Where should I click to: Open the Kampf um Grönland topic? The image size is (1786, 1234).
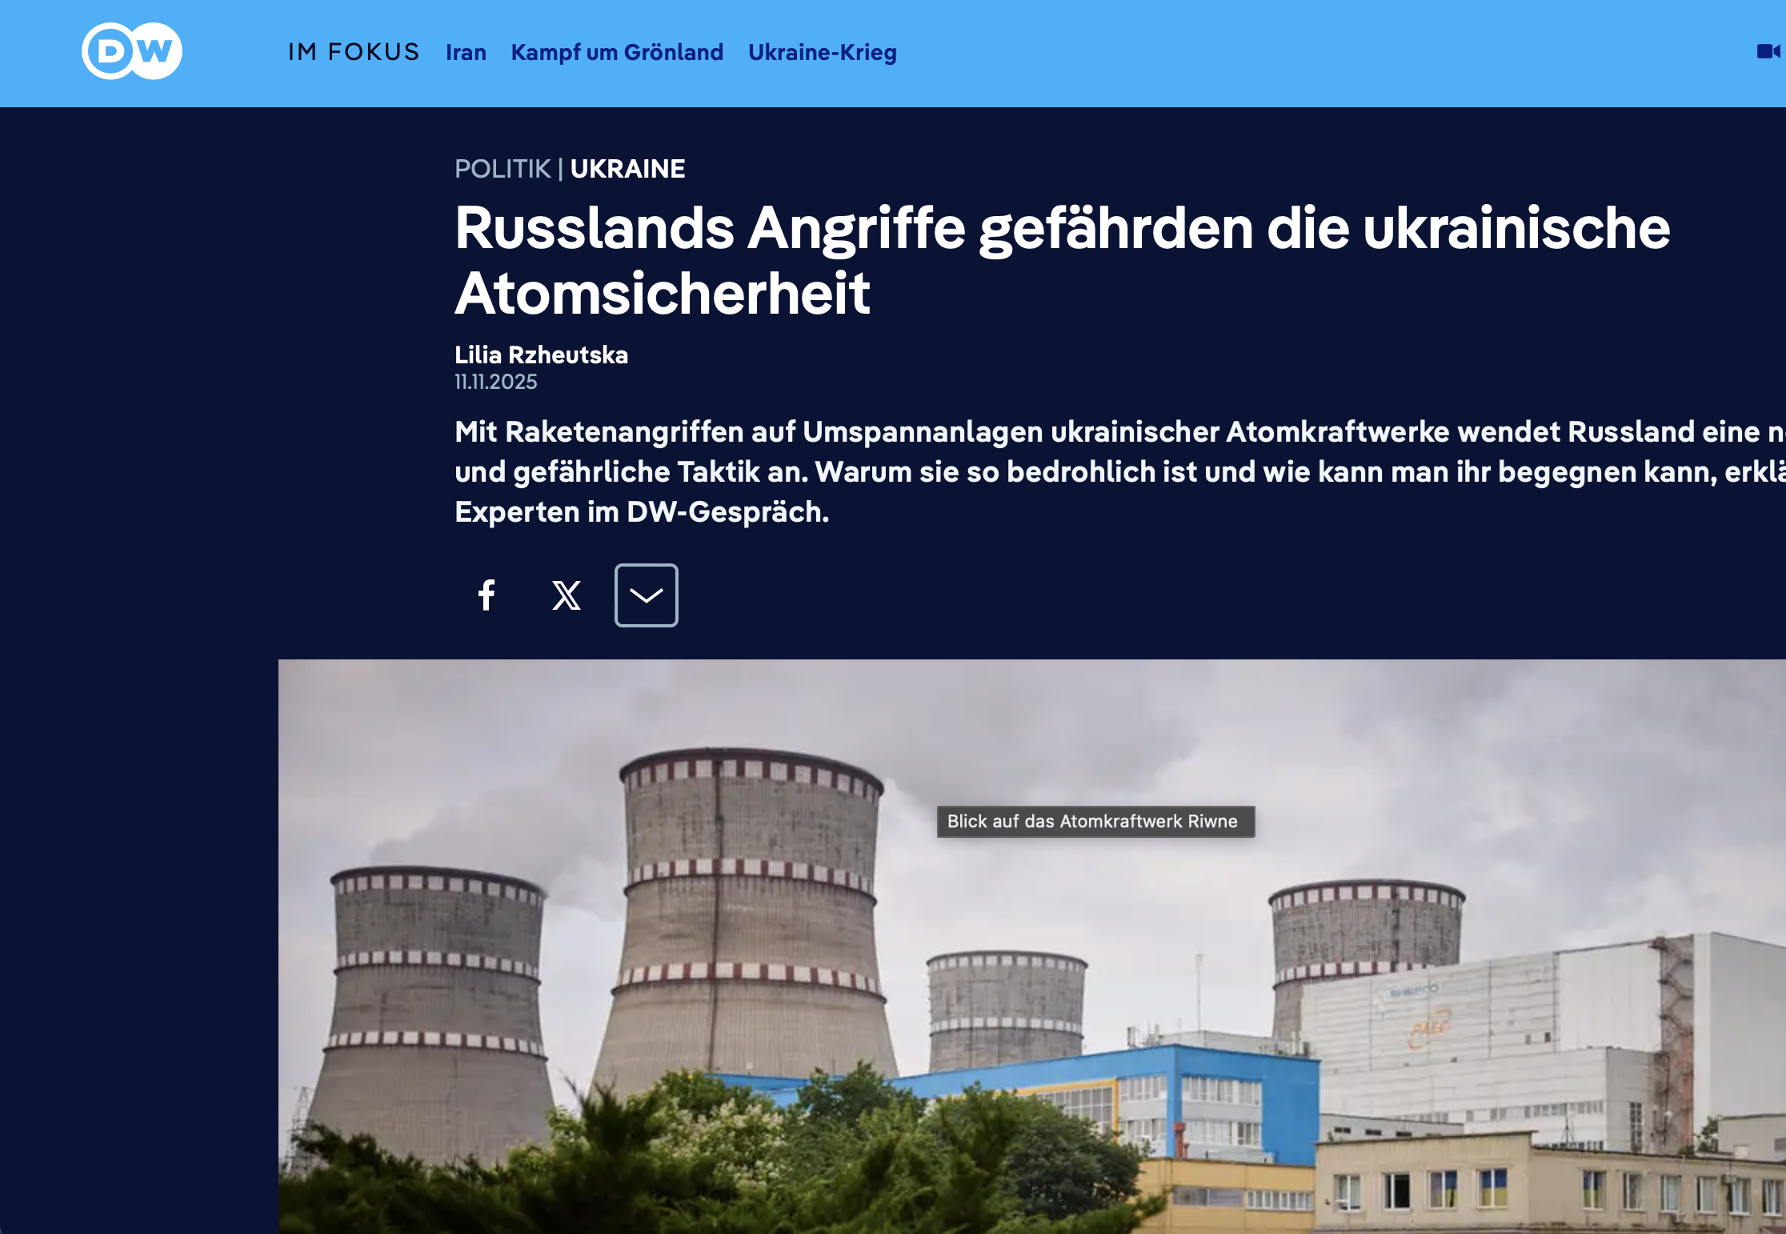click(x=617, y=51)
